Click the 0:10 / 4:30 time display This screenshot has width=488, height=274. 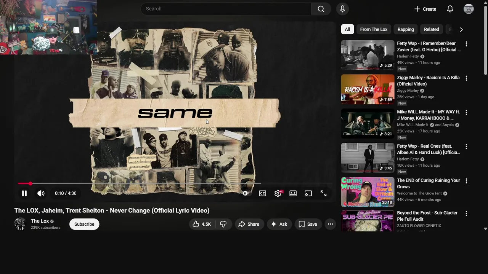(x=66, y=193)
